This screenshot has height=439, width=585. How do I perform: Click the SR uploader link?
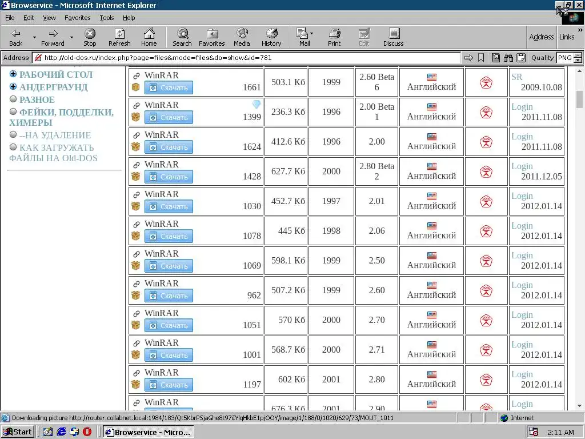click(516, 77)
